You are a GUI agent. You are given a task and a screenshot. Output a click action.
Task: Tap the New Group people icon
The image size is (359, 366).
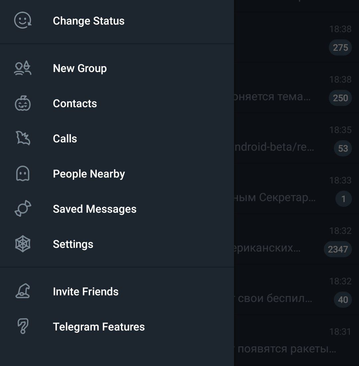pos(23,68)
